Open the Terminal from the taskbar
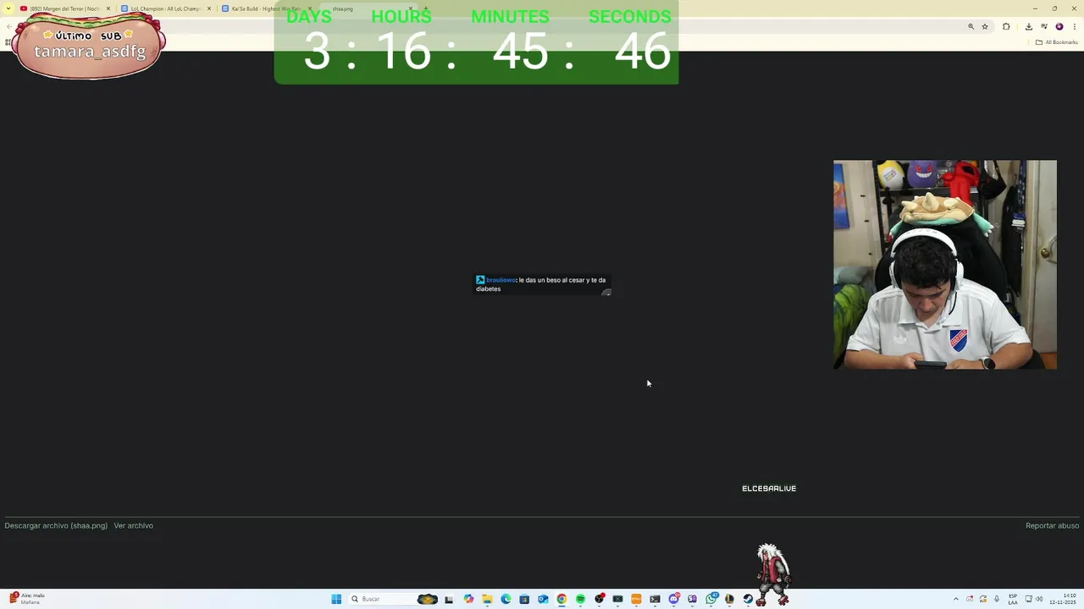This screenshot has width=1084, height=609. pos(655,599)
